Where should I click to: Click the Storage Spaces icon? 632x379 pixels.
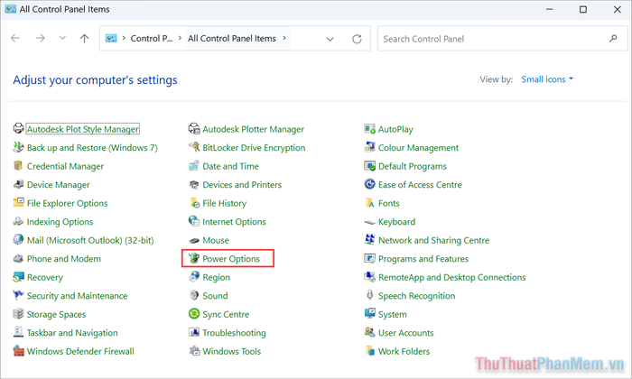pos(19,314)
